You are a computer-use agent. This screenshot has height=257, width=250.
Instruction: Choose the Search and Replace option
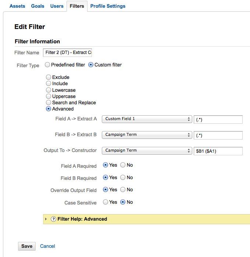coord(49,103)
